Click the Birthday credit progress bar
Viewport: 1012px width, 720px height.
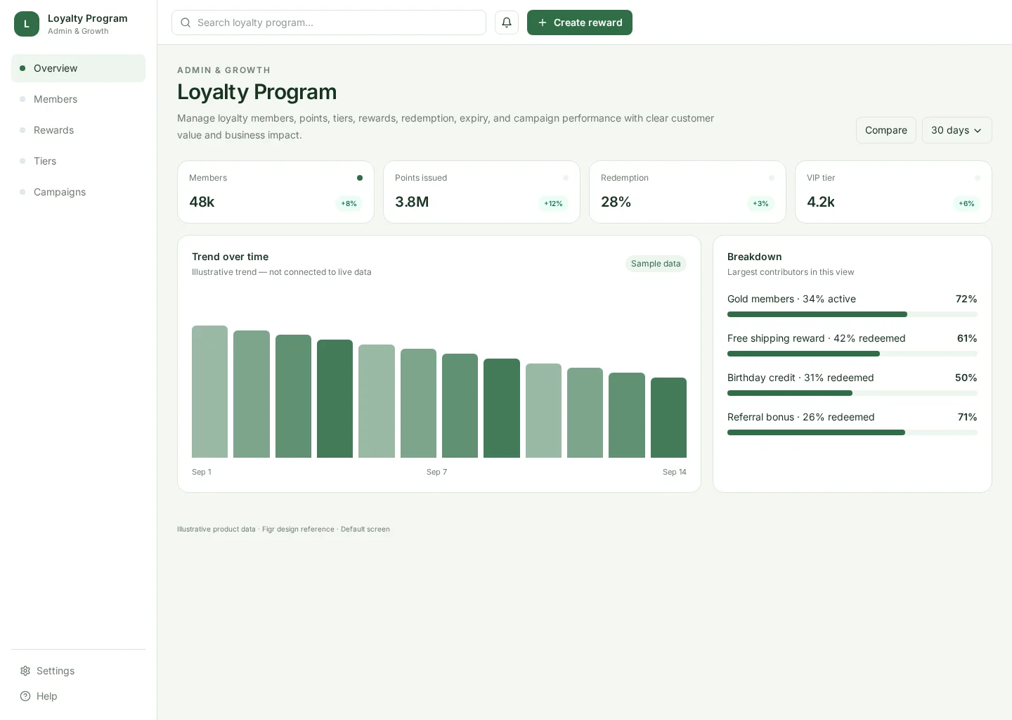(852, 393)
